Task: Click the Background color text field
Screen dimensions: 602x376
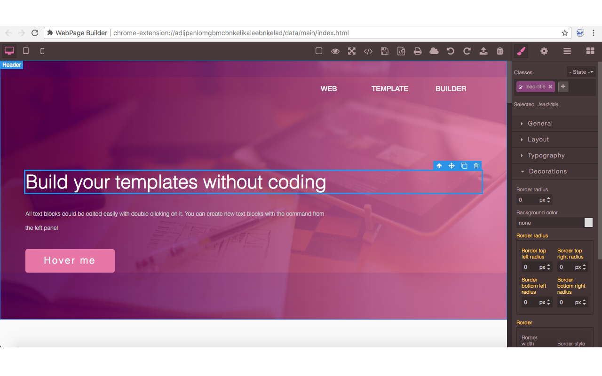Action: [x=549, y=223]
